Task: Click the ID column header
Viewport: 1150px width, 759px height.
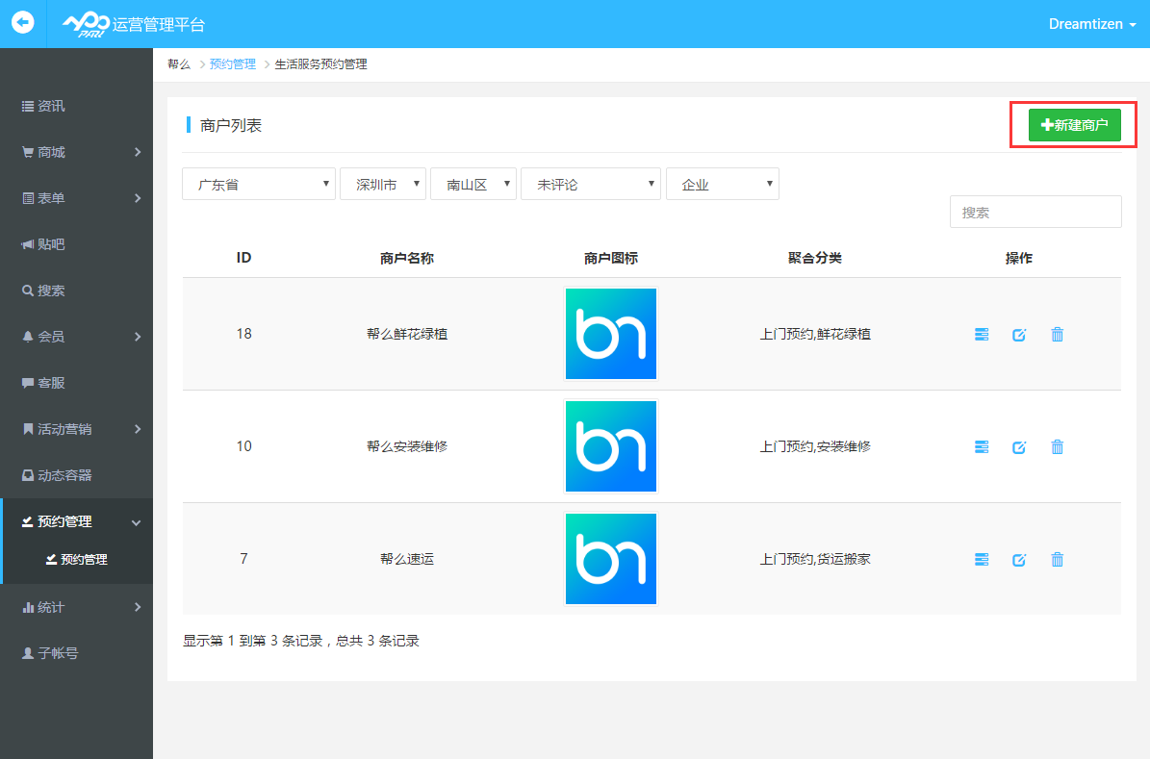Action: (x=244, y=258)
